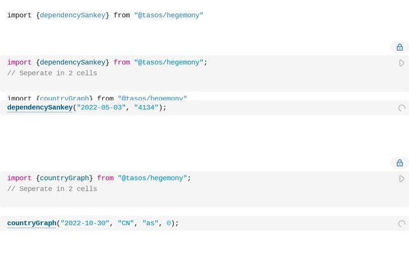Click the lock icon above the dependencySankey import cell

tap(399, 47)
